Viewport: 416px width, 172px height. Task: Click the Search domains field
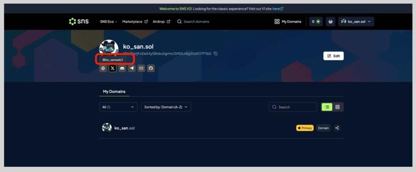pos(196,22)
